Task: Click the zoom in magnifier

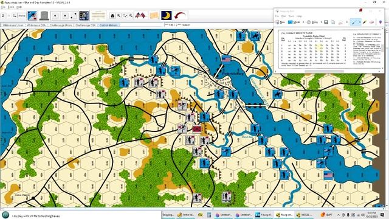Action: point(119,16)
